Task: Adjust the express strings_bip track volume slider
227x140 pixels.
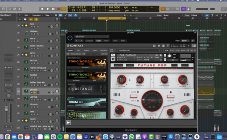Action: pyautogui.click(x=51, y=71)
